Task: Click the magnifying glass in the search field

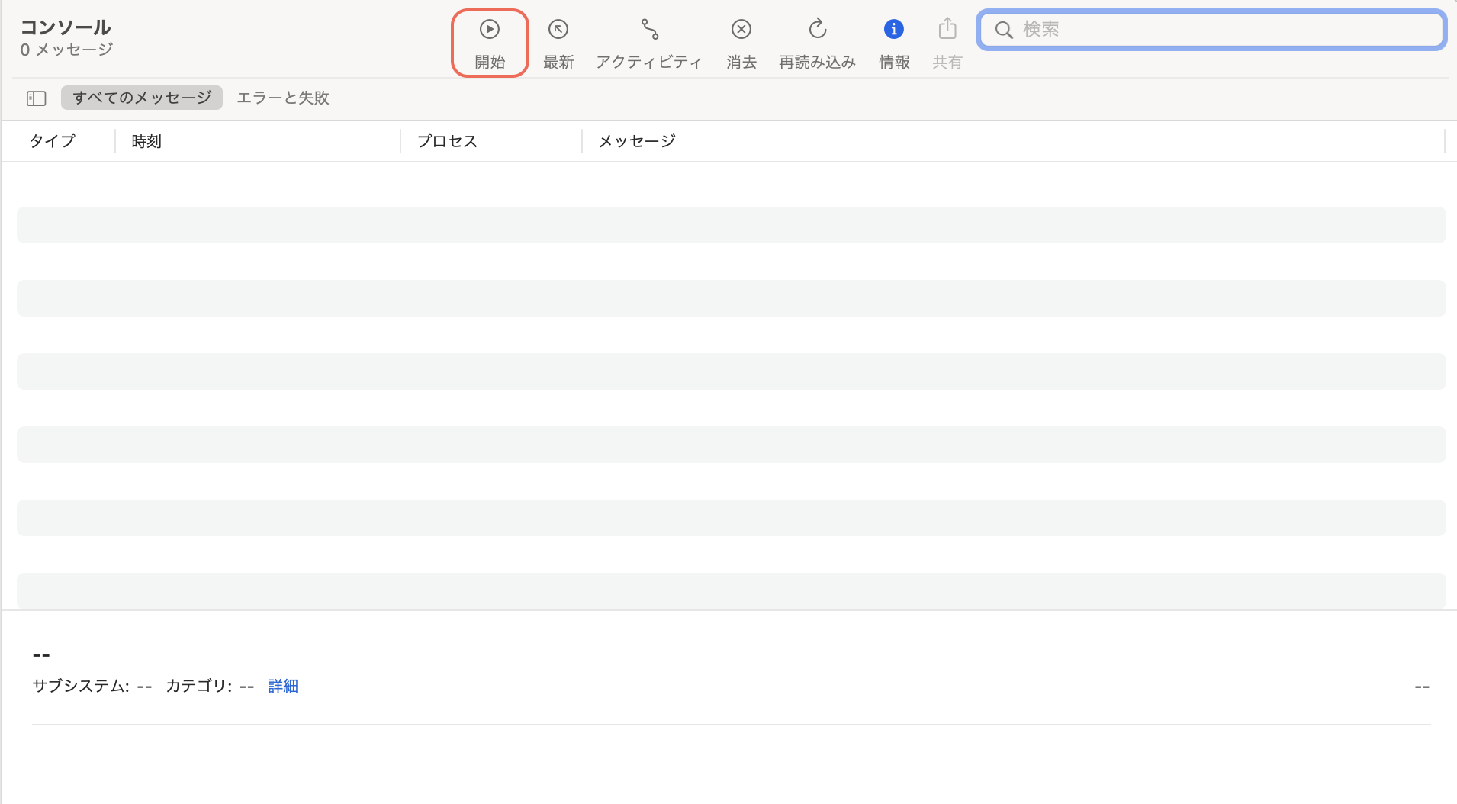Action: [x=1005, y=30]
